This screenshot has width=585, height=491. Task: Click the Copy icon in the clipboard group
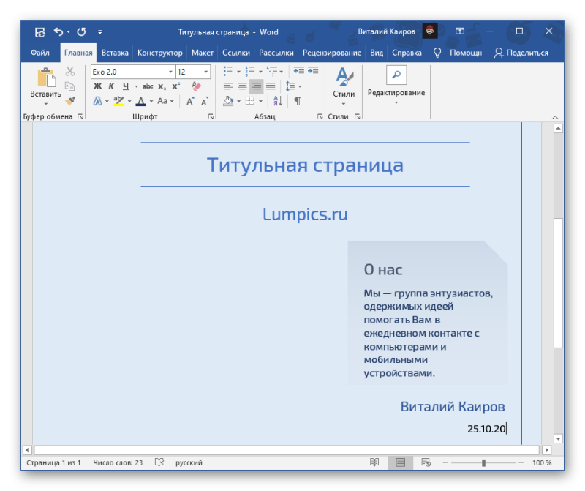tap(69, 86)
